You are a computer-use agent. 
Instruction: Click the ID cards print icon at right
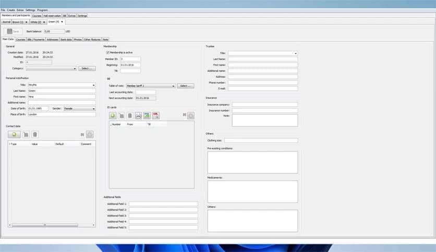(191, 116)
